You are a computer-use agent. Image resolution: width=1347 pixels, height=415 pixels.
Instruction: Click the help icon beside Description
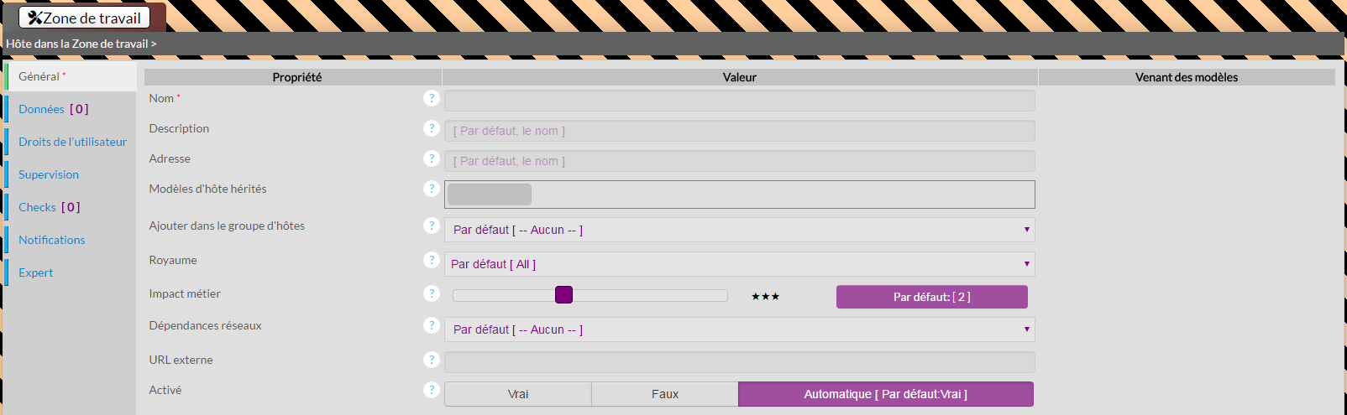[432, 128]
